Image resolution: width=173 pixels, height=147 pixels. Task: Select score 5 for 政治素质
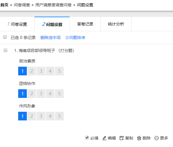pos(59,71)
